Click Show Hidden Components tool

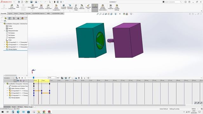tap(56, 8)
